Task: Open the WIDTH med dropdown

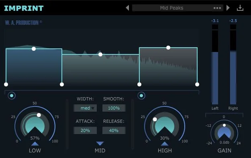Action: (x=85, y=108)
